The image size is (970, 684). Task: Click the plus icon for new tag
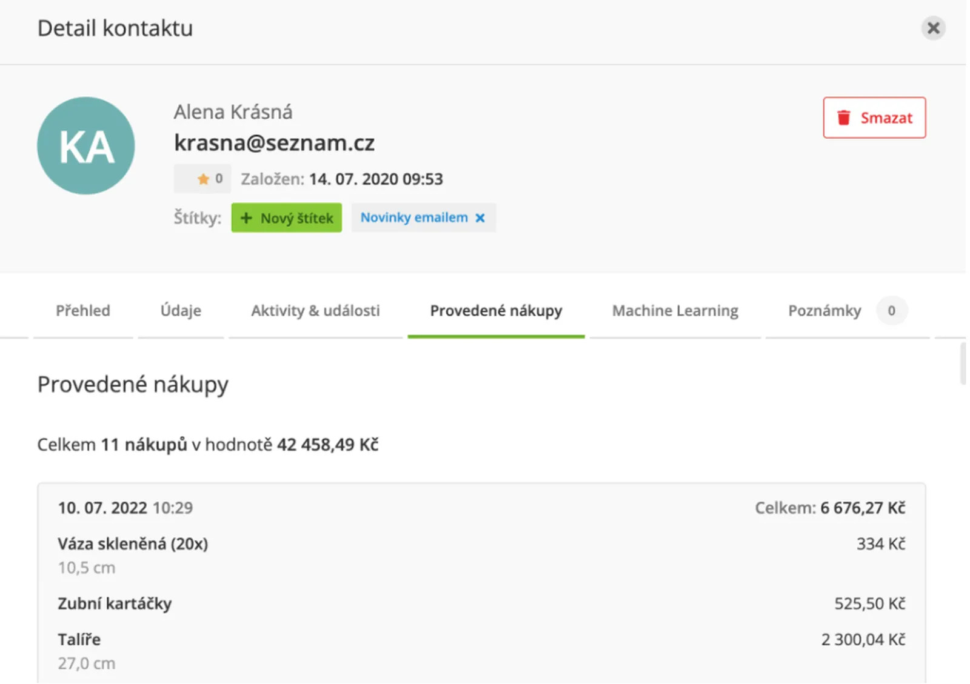click(246, 218)
